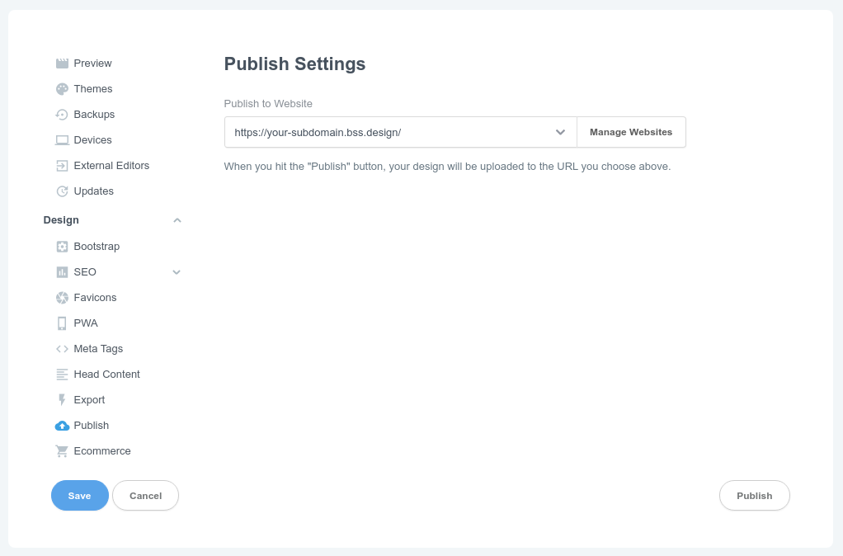Open Head Content from the sidebar
This screenshot has height=556, width=843.
(x=107, y=374)
